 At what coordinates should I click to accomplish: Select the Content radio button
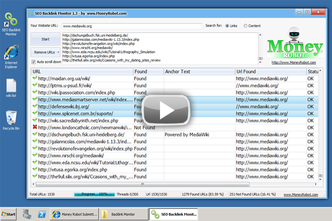pyautogui.click(x=245, y=26)
